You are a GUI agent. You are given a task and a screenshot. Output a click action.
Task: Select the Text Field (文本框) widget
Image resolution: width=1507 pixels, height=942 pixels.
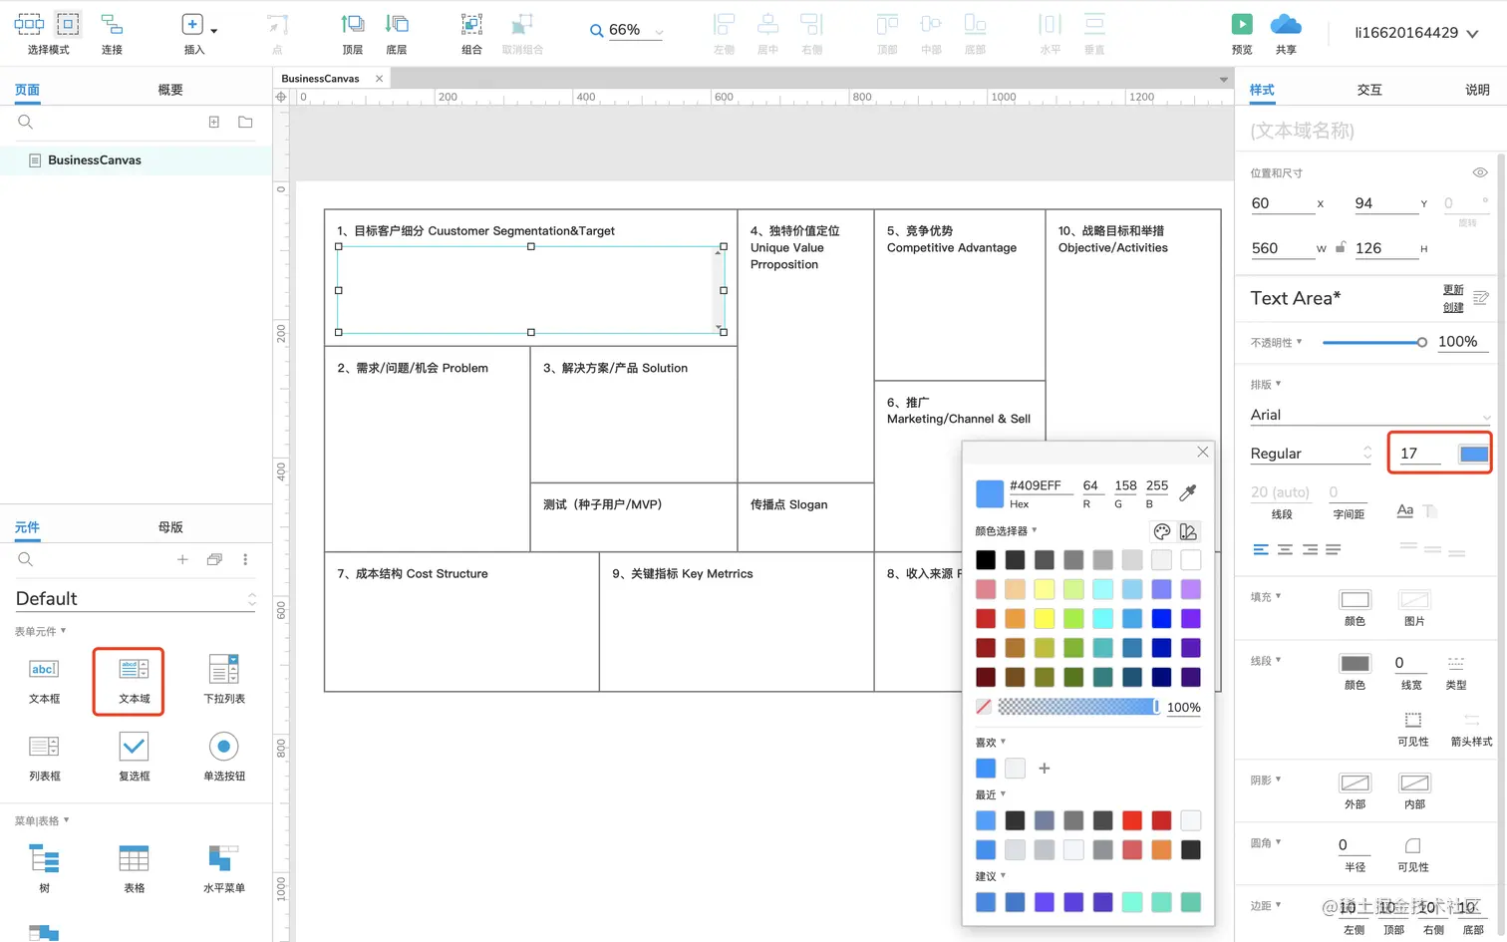(x=44, y=680)
